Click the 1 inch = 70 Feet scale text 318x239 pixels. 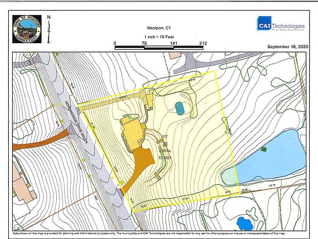[x=159, y=37]
